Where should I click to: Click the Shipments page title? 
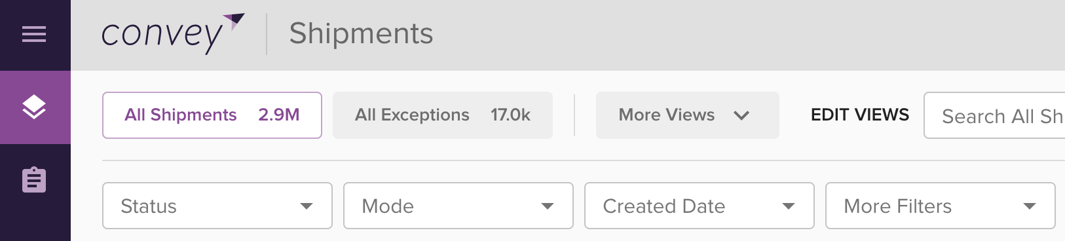[x=362, y=33]
